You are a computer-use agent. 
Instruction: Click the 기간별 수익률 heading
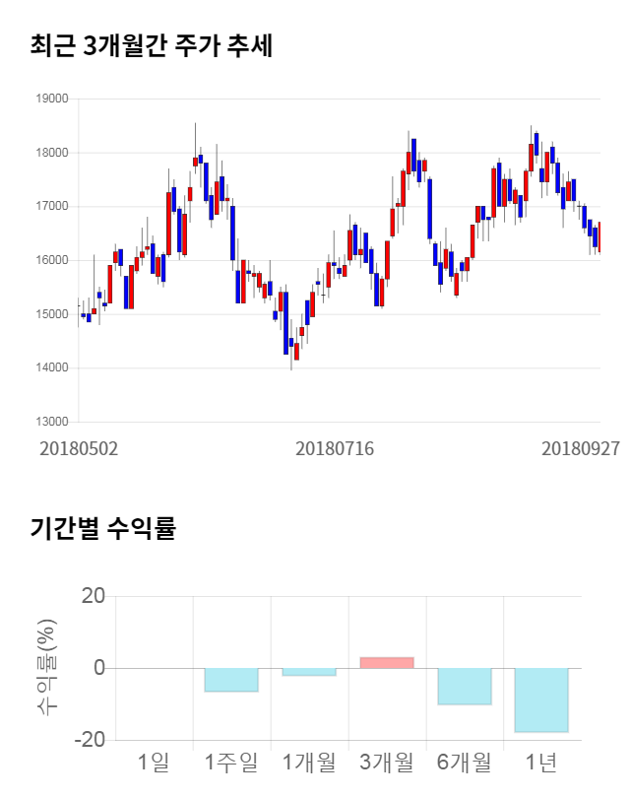[x=102, y=528]
